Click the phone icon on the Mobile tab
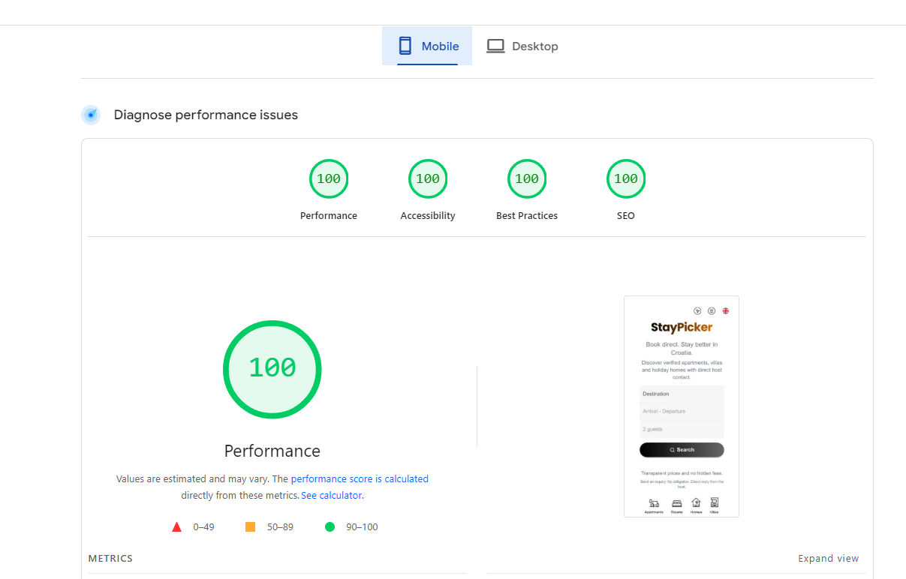The image size is (906, 579). [406, 46]
